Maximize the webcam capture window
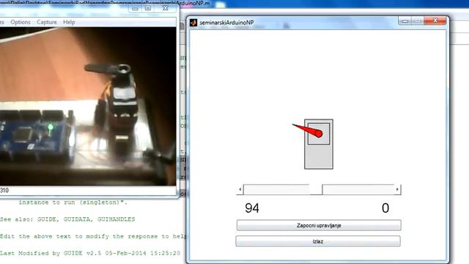 pos(148,8)
